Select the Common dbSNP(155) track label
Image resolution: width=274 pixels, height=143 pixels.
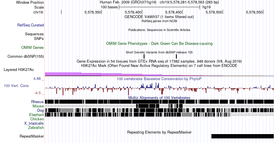[25, 56]
